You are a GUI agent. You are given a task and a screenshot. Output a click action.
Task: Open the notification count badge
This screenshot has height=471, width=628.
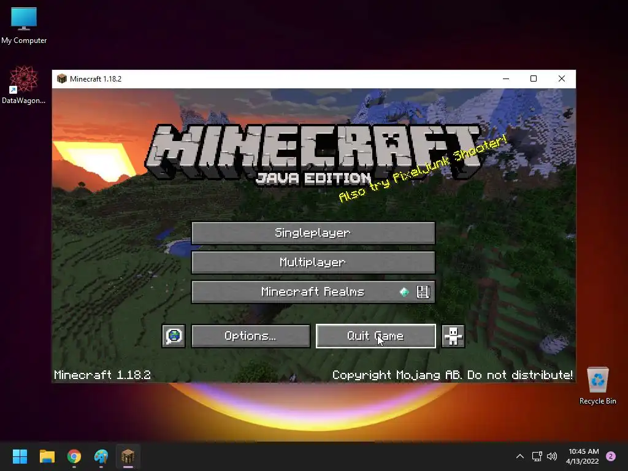[611, 456]
